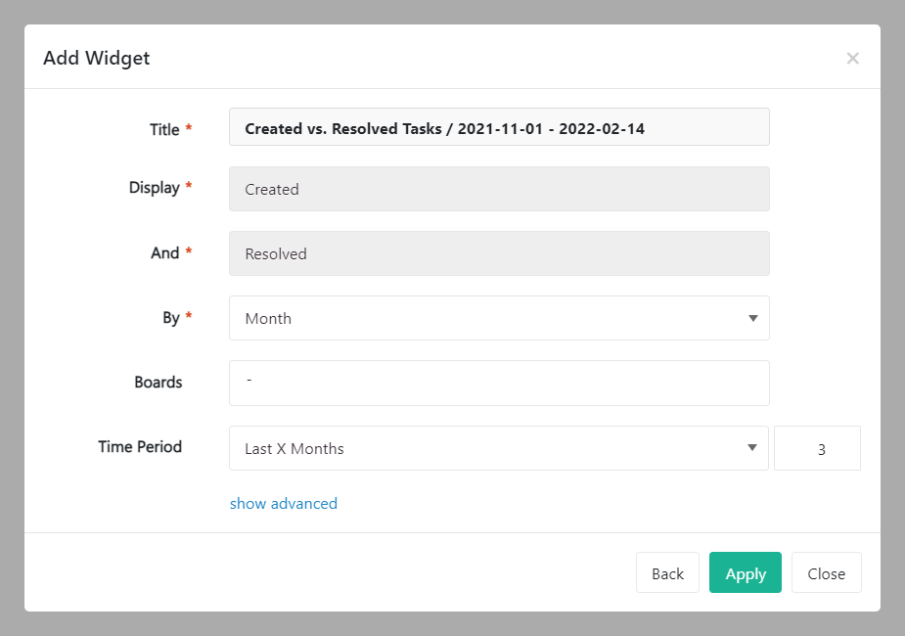The height and width of the screenshot is (636, 905).
Task: Open the By dropdown set to Month
Action: click(489, 318)
